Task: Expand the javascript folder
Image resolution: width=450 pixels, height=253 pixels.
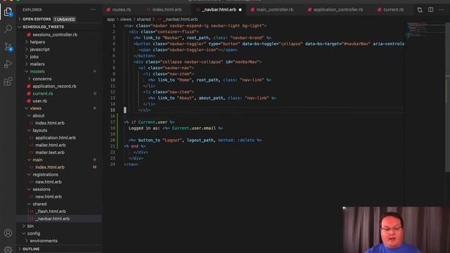Action: [39, 49]
